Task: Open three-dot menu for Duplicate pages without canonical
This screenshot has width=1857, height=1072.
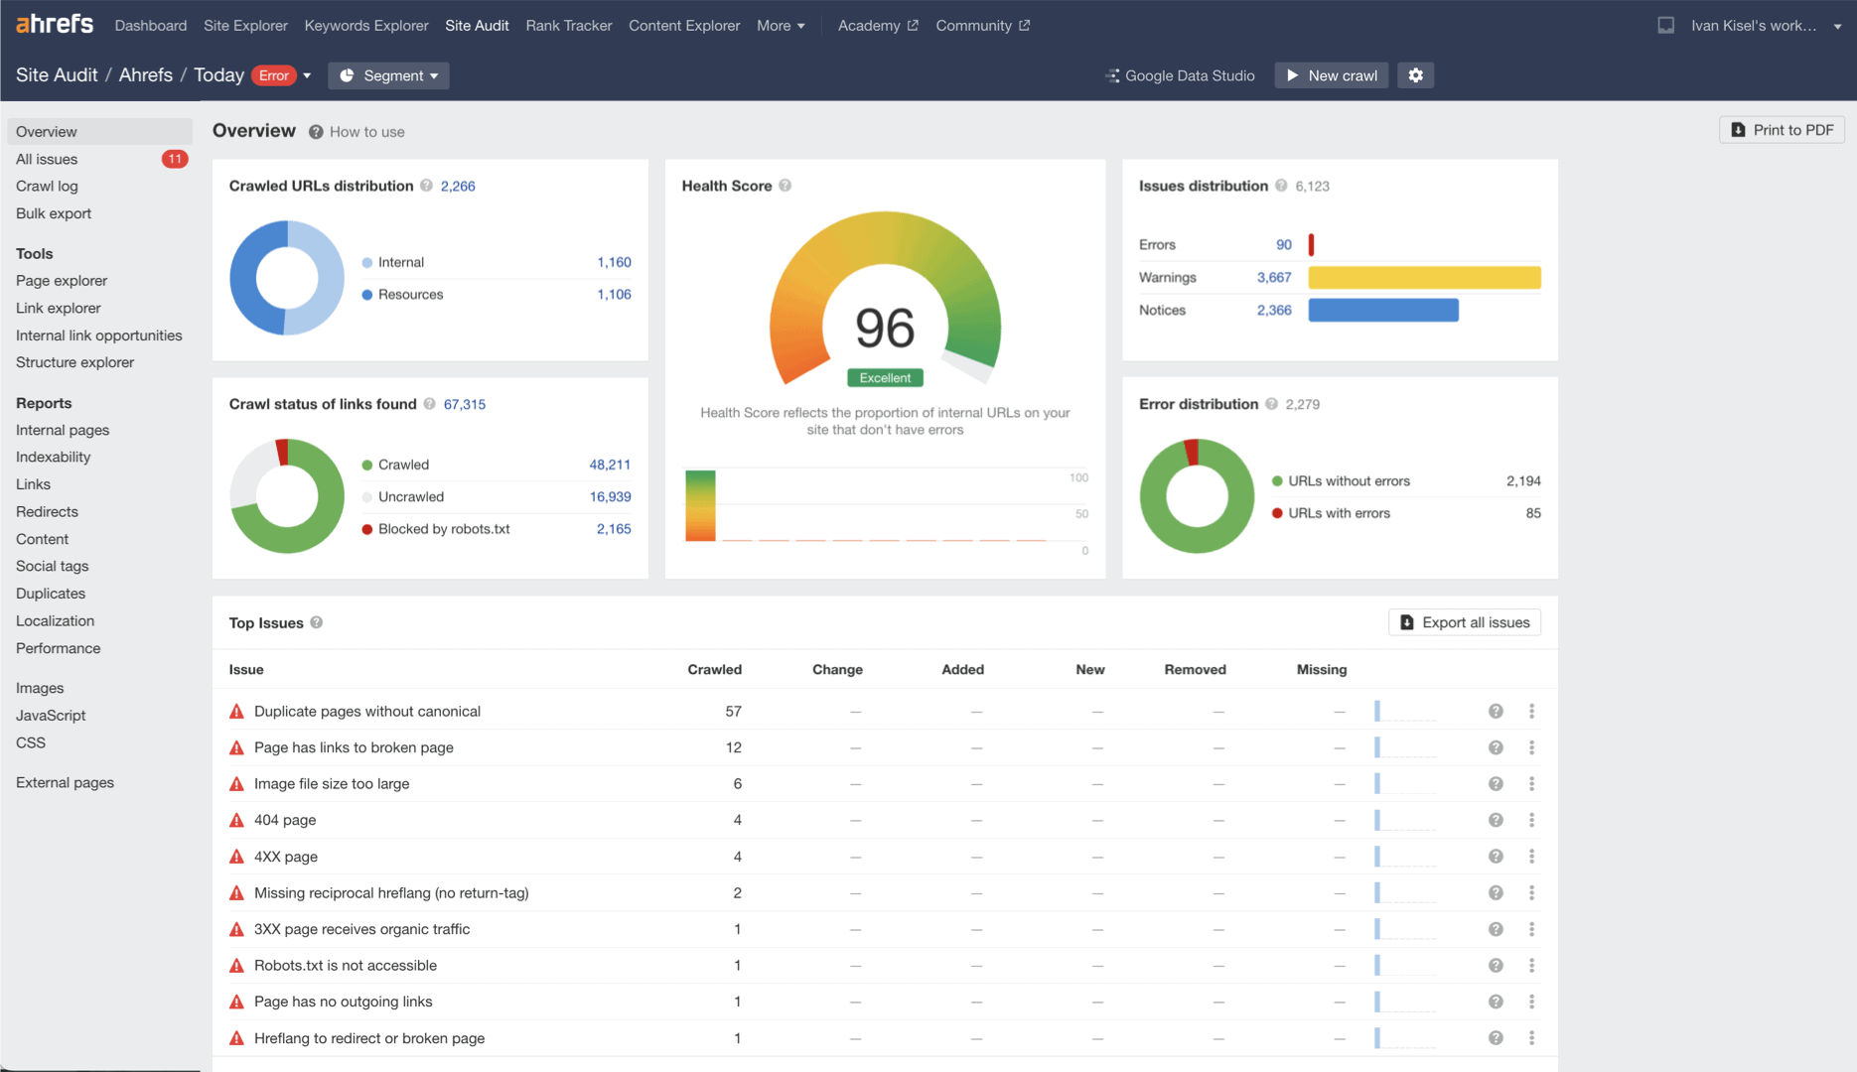Action: click(1531, 712)
